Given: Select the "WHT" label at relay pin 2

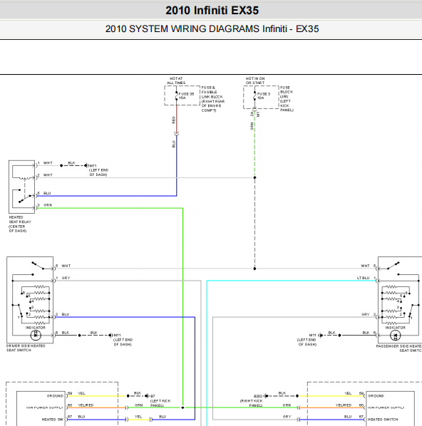Looking at the screenshot, I should (x=48, y=175).
